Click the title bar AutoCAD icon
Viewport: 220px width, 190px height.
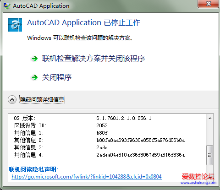[6, 6]
